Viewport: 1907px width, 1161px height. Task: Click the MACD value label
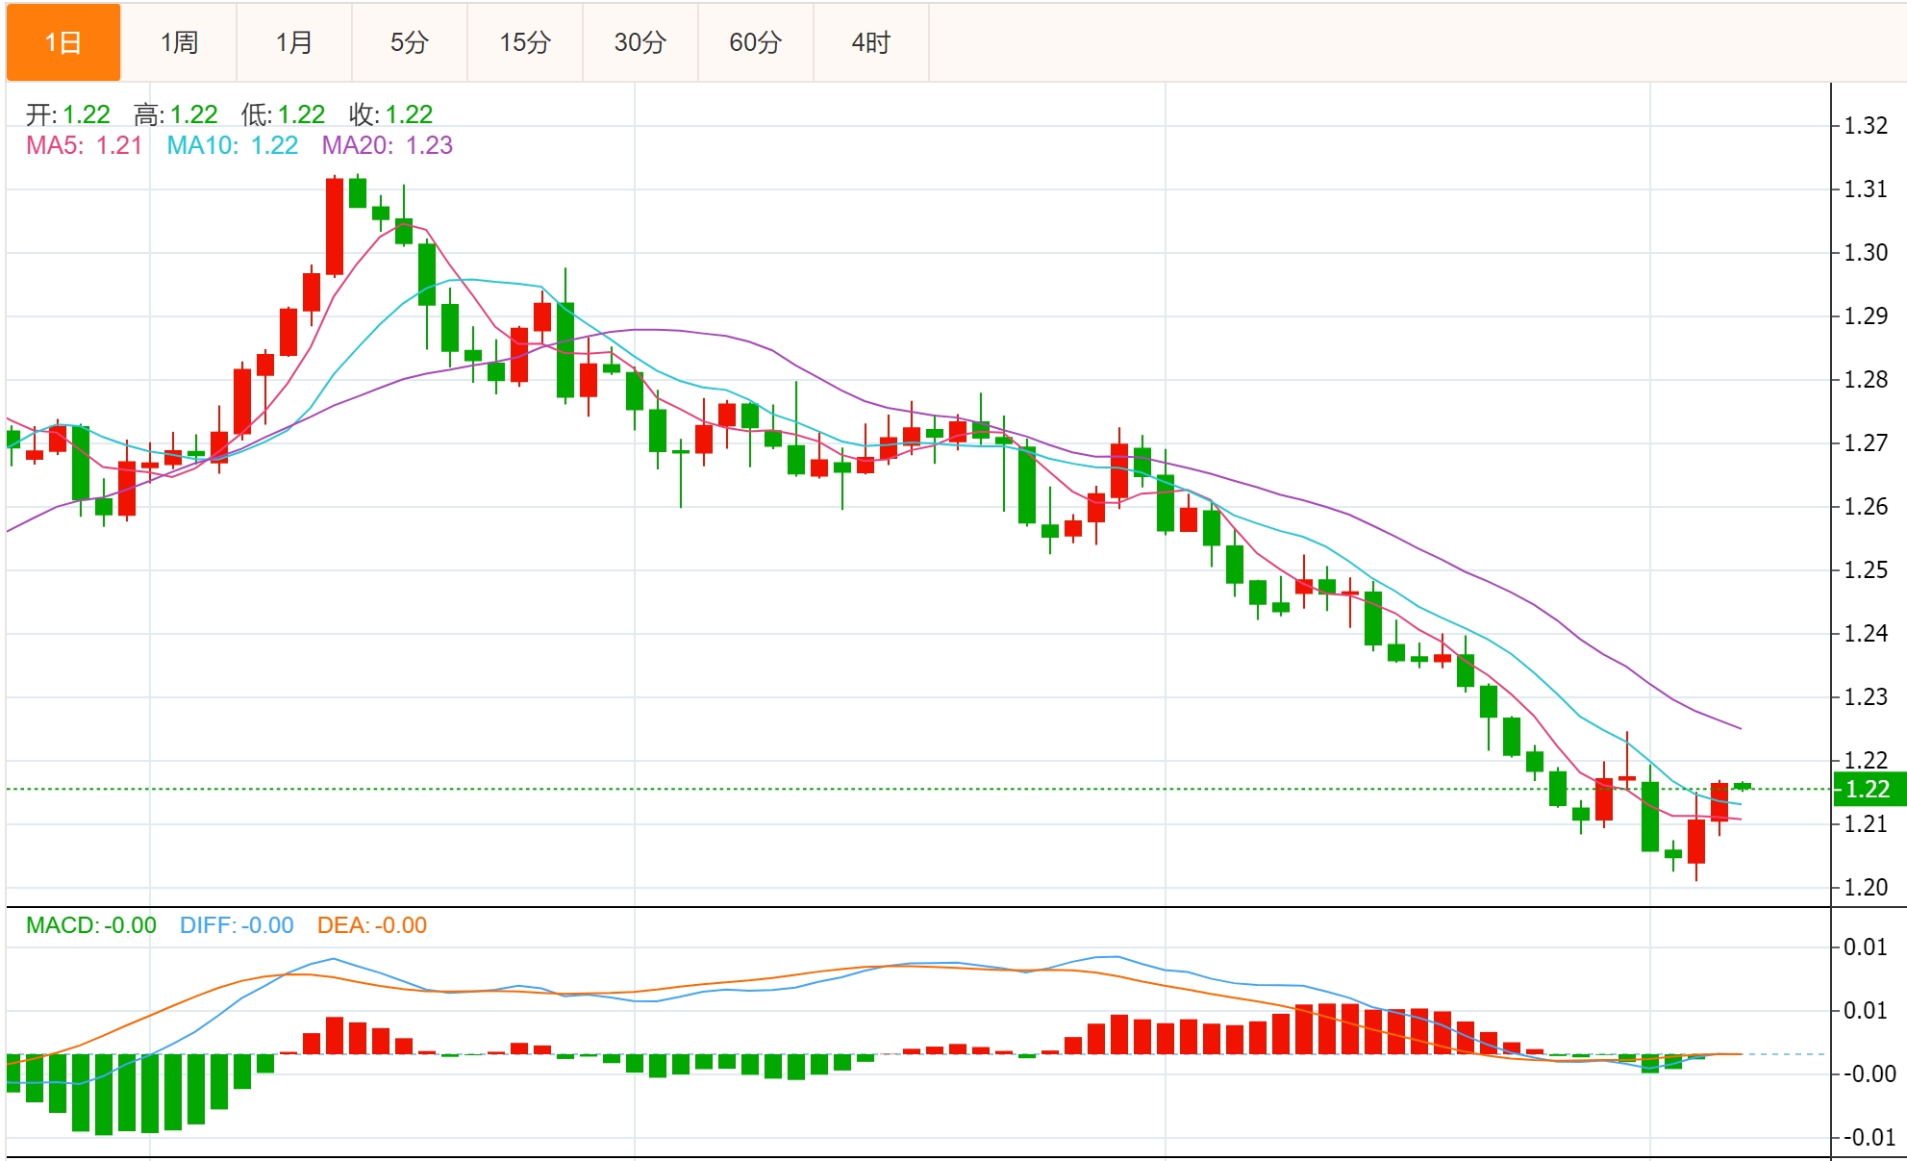pos(90,925)
